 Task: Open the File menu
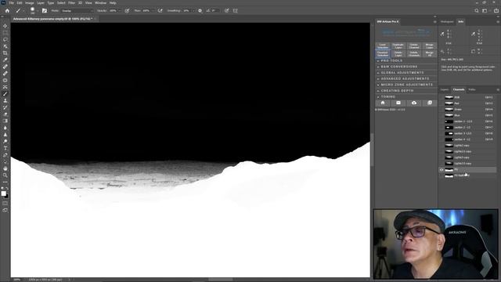tap(12, 3)
